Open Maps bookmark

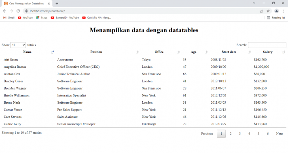tap(42, 18)
